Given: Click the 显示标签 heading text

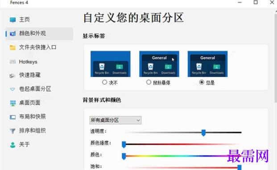Looking at the screenshot, I should click(x=94, y=36).
